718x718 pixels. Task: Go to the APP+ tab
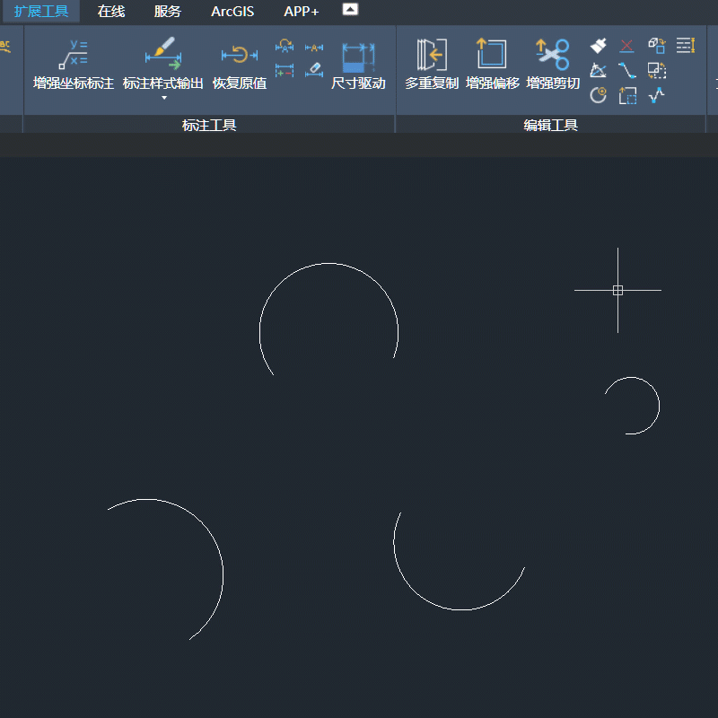(x=302, y=12)
